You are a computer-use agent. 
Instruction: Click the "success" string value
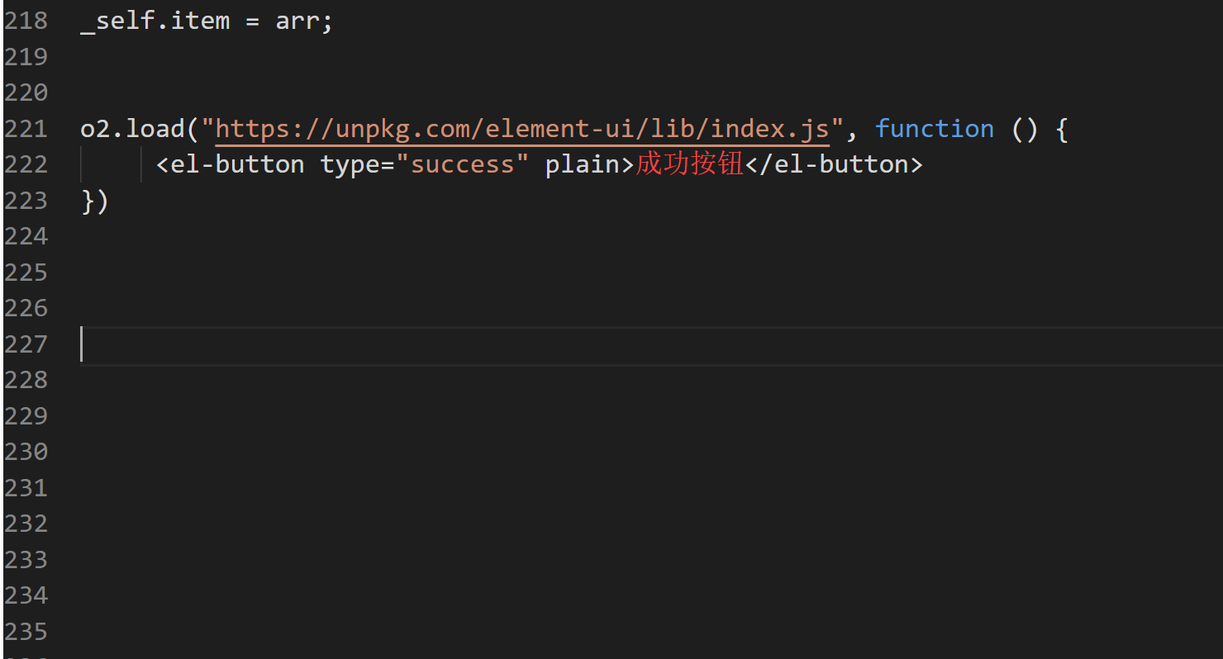tap(462, 164)
